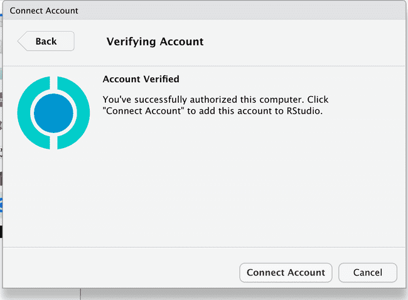Click the Back button
This screenshot has height=300, width=408.
point(46,41)
